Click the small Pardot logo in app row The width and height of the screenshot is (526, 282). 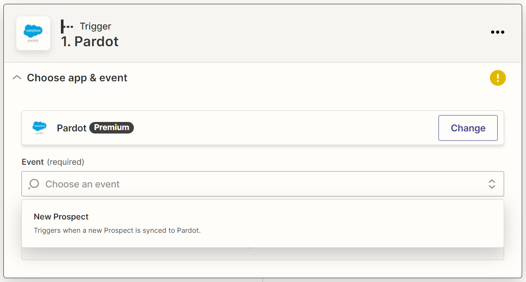(x=39, y=128)
